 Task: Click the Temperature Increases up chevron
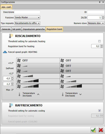pyautogui.click(x=38, y=94)
